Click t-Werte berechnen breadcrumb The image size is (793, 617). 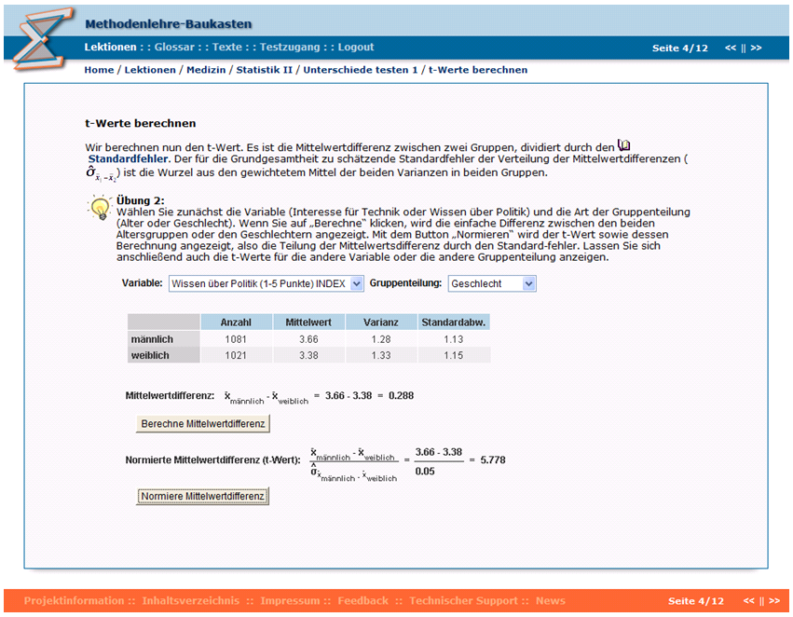click(478, 70)
